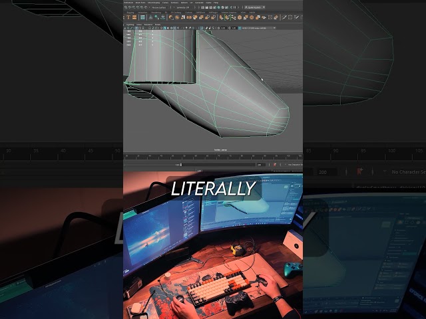
Task: Open the Symmetry: Off dropdown
Action: pyautogui.click(x=183, y=7)
